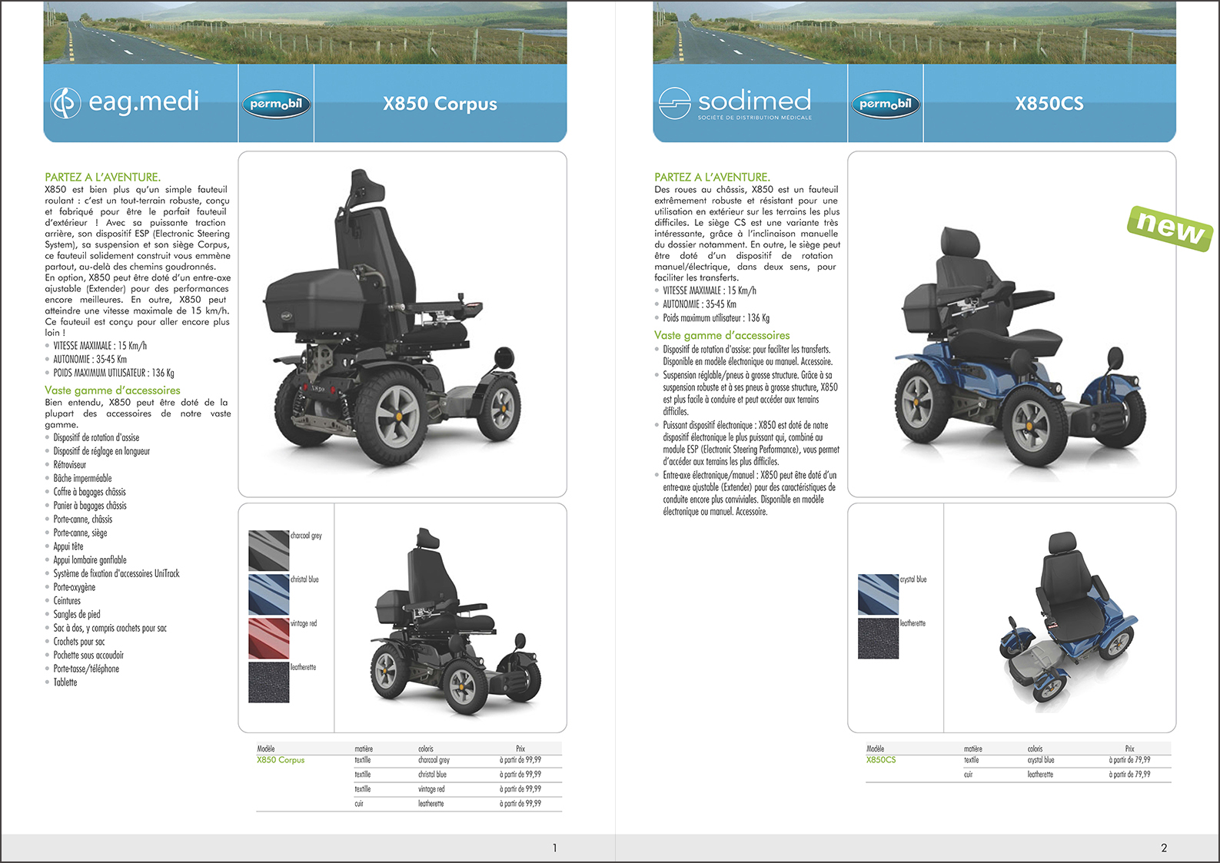Image resolution: width=1220 pixels, height=863 pixels.
Task: Click "Dispositif de rotation d'assise" list item on Corpus page
Action: click(96, 437)
